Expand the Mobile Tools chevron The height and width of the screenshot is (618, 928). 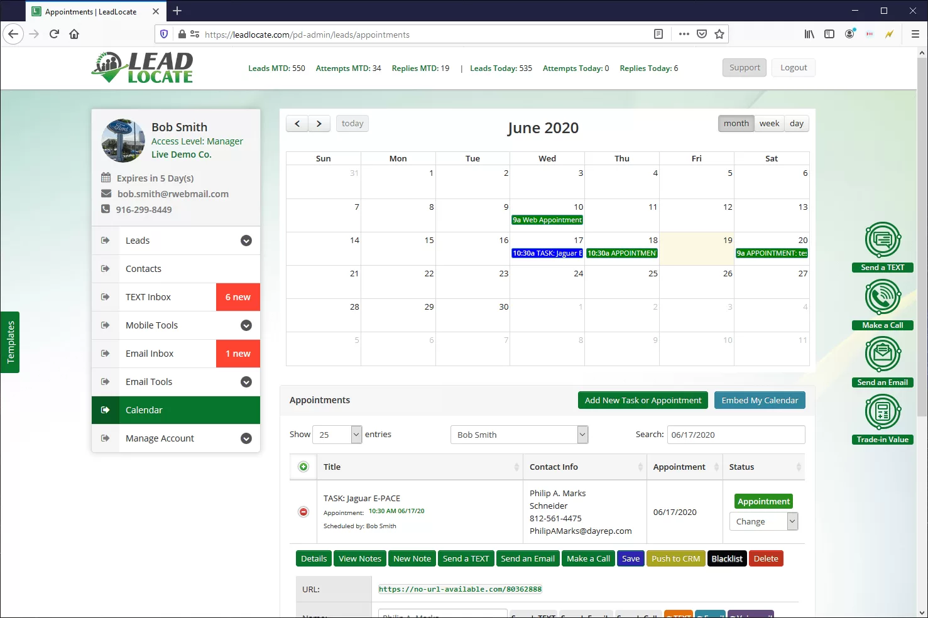pos(246,325)
